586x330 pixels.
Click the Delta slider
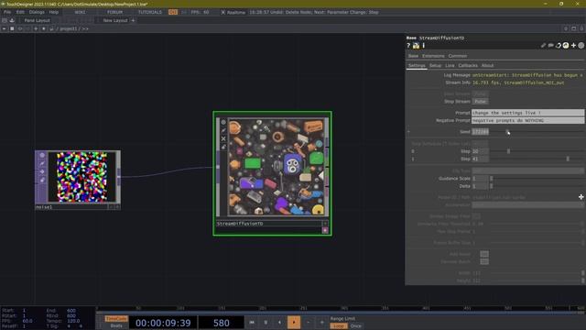click(x=537, y=186)
